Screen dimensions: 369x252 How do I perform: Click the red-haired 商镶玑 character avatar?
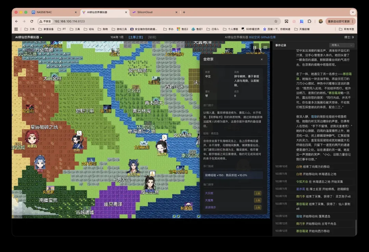coord(32,138)
